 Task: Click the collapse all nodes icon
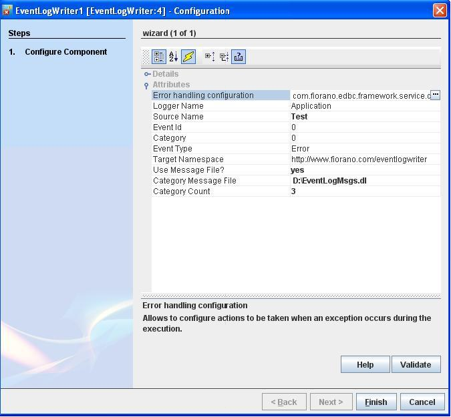click(x=224, y=57)
